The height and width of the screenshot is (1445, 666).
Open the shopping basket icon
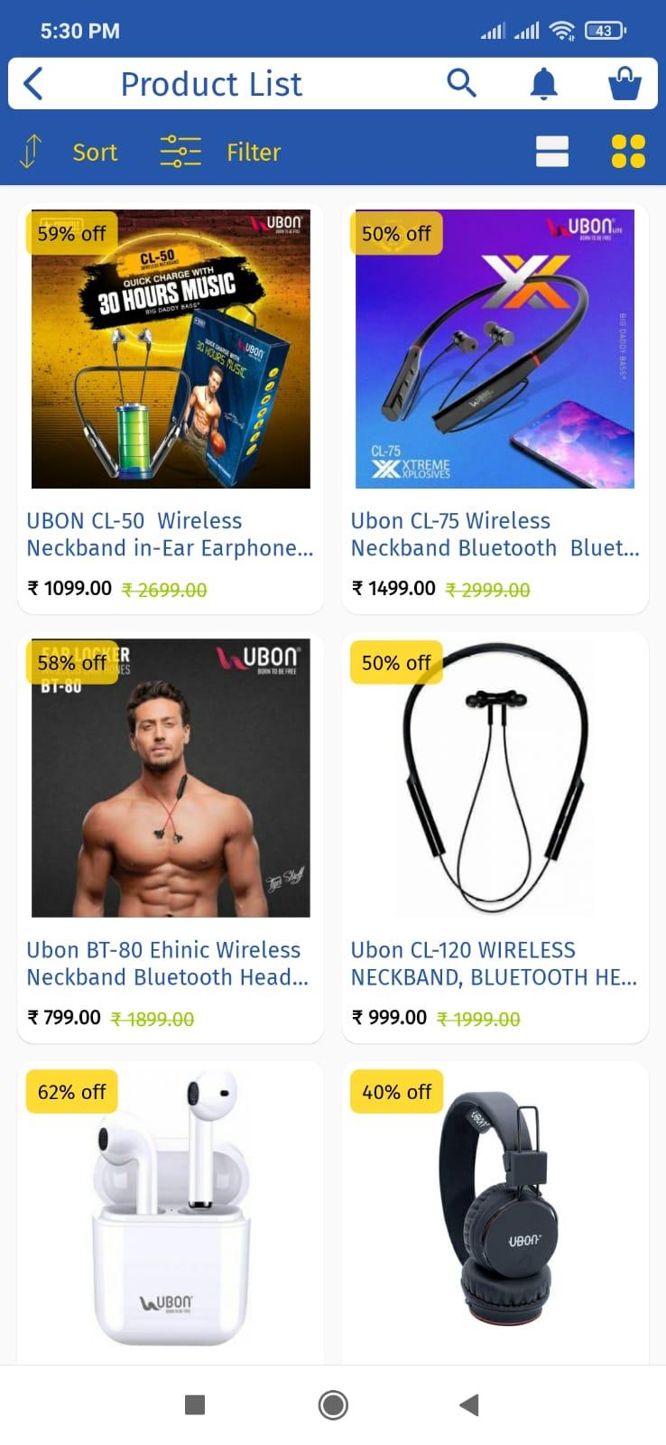click(x=624, y=84)
